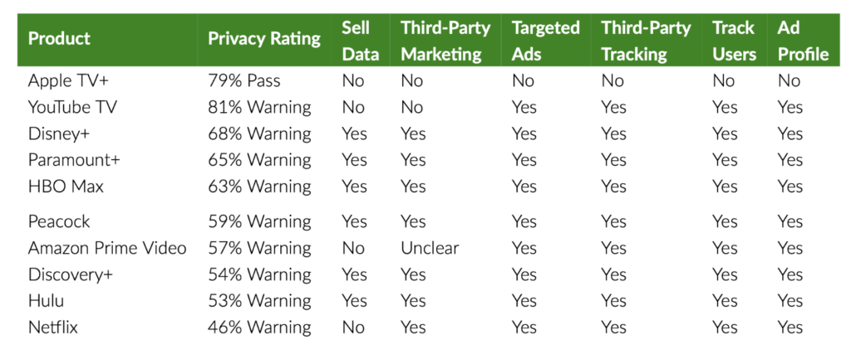
Task: Select the Targeted Ads column header
Action: click(x=545, y=41)
